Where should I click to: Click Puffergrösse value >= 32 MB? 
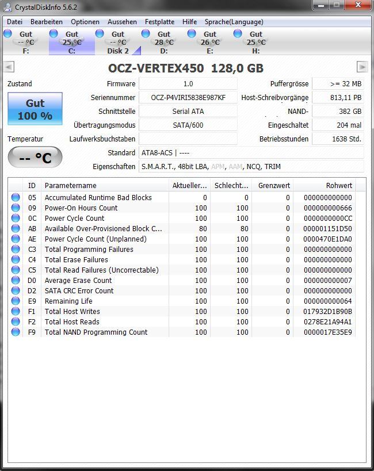338,84
